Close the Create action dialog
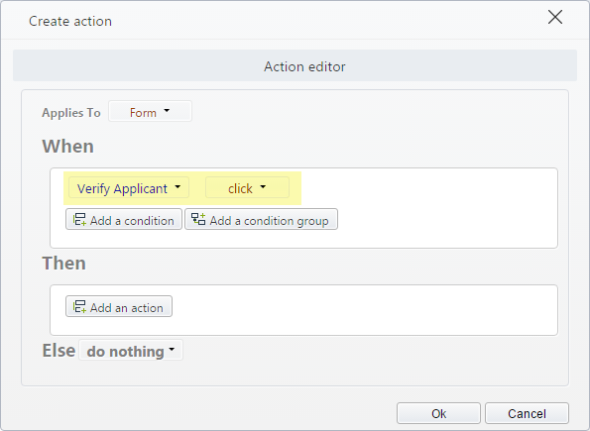This screenshot has width=590, height=431. click(x=555, y=17)
